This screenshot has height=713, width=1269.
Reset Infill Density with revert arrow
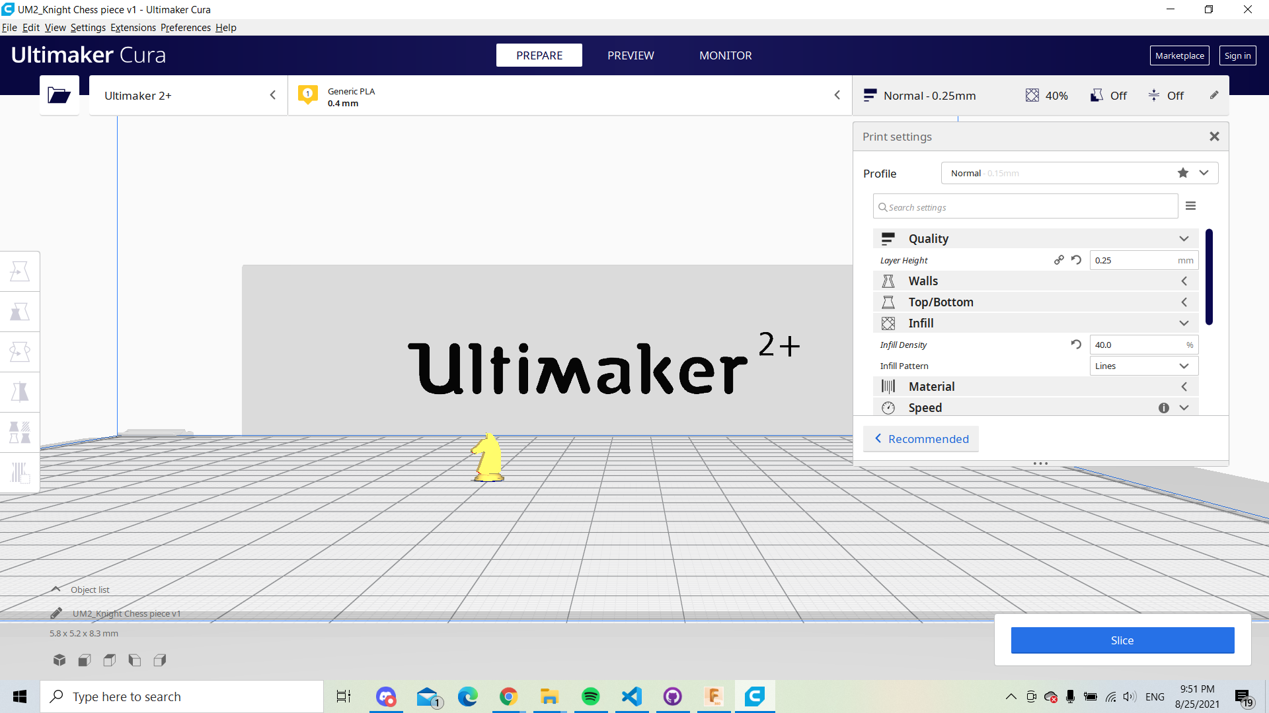(1076, 345)
